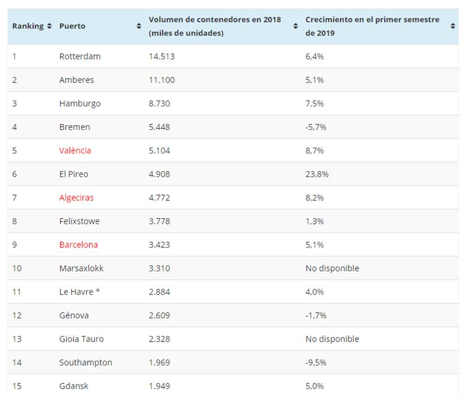Click sort arrows for Volumen de contenedores
The height and width of the screenshot is (401, 467).
point(295,27)
